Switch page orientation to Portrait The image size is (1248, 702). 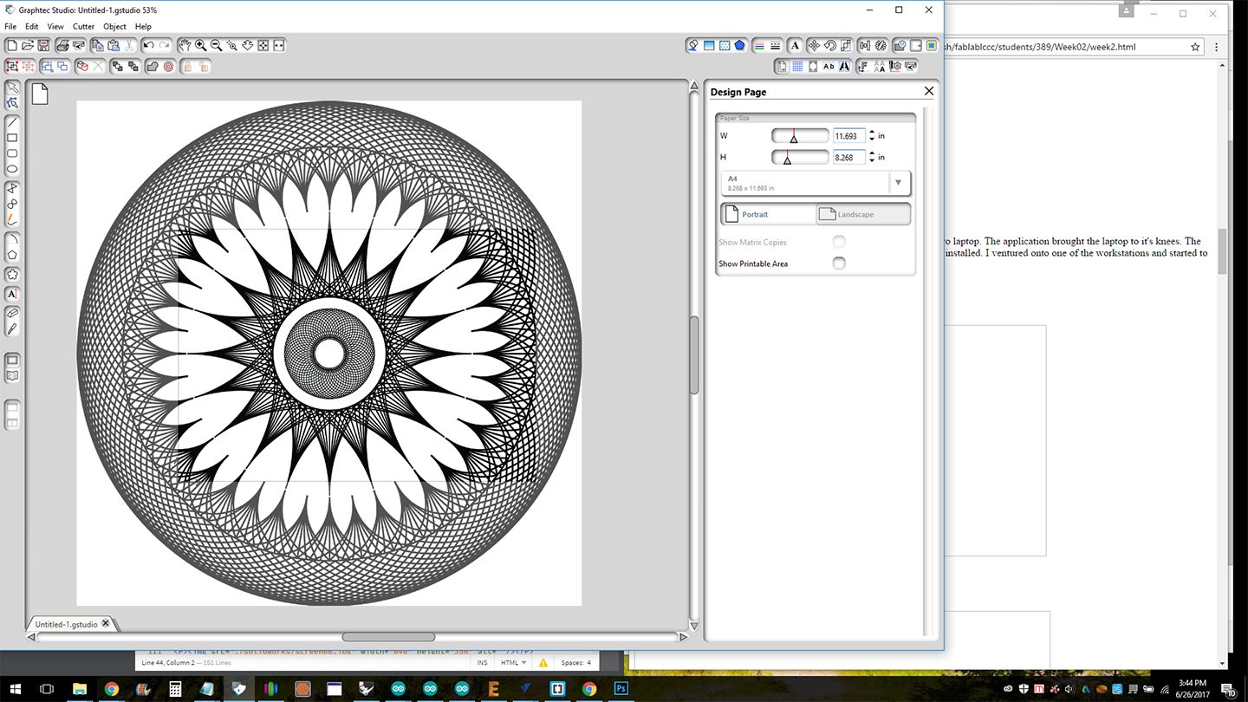tap(769, 214)
